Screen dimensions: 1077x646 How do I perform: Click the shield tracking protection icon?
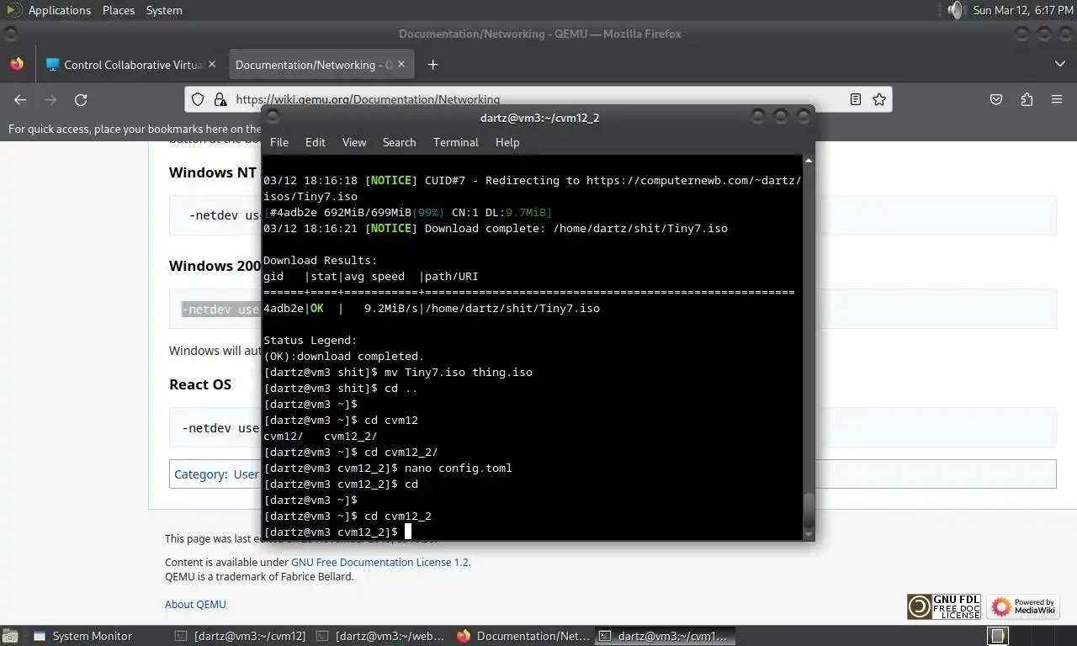198,99
